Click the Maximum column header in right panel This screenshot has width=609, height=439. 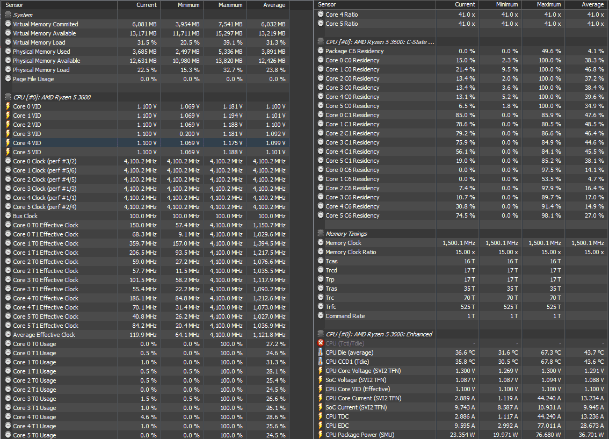[x=543, y=5]
